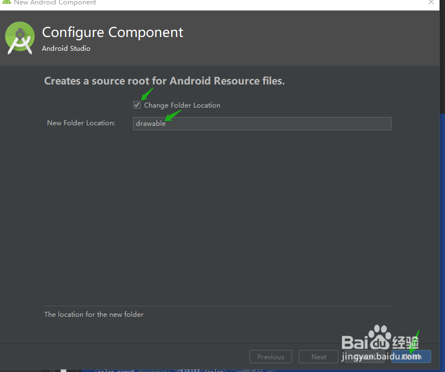The width and height of the screenshot is (445, 372).
Task: Click the Android Studio logo icon
Action: (20, 38)
